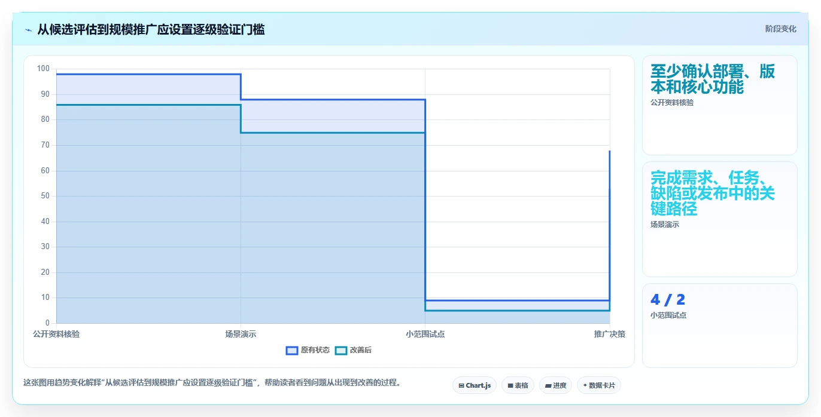821x417 pixels.
Task: Click the lightning icon beside the title
Action: [x=29, y=29]
